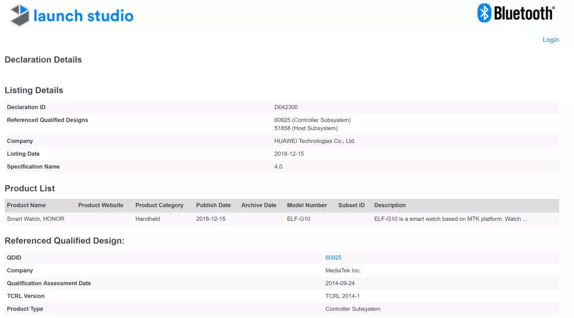This screenshot has width=574, height=318.
Task: Click the ELF-G10 model number cell
Action: tap(299, 219)
